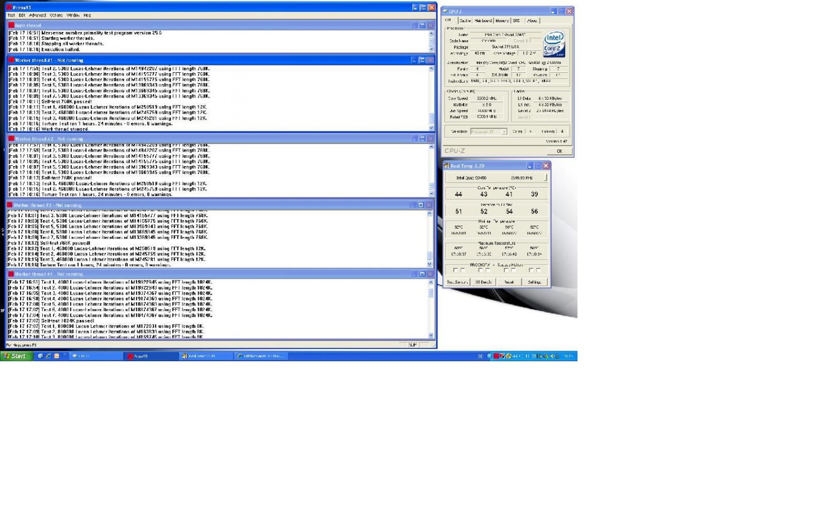
Task: Click the Worker thread #3 window icon
Action: (x=10, y=205)
